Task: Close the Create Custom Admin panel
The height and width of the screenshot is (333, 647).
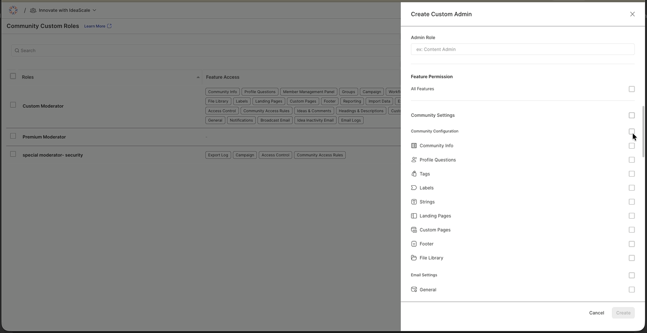Action: click(632, 14)
